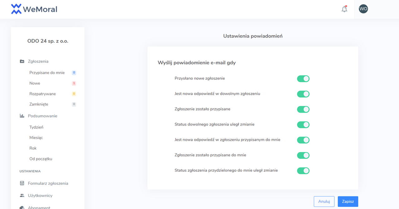
Task: Show the 'Miesiąc' summary
Action: [36, 137]
